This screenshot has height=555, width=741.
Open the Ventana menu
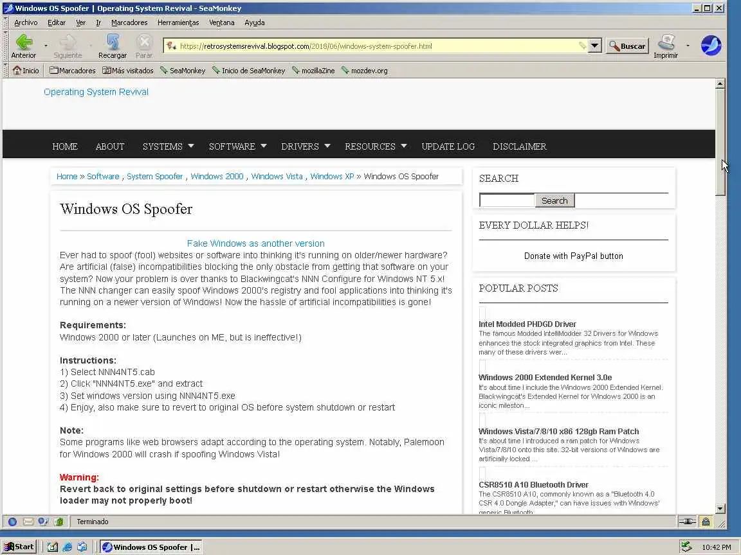[222, 22]
